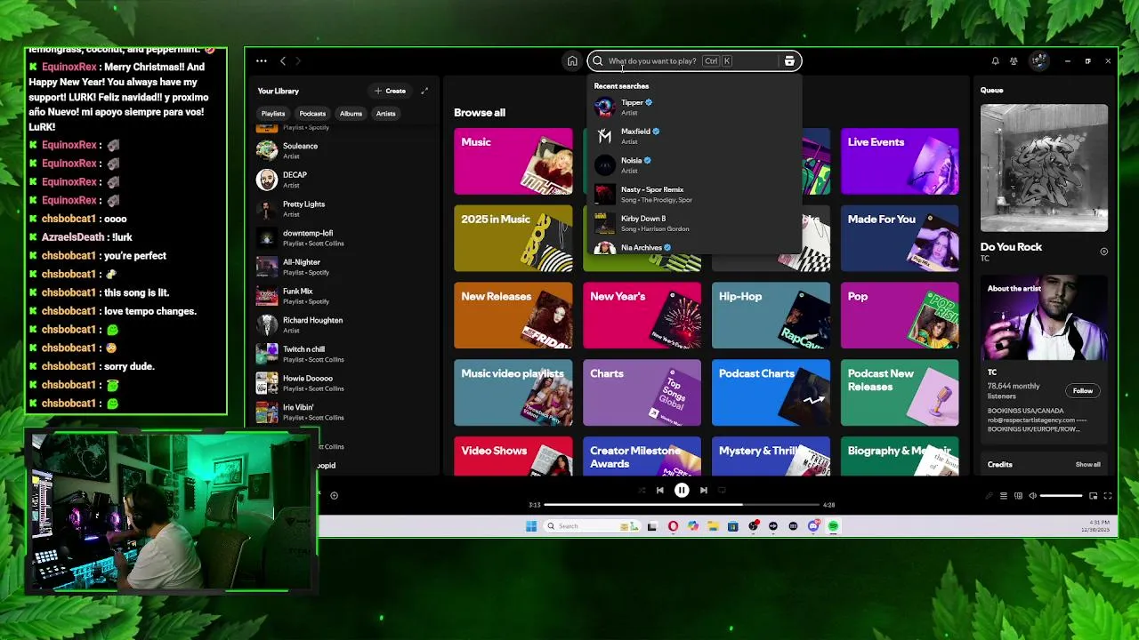The height and width of the screenshot is (640, 1139).
Task: Open the notifications bell
Action: pos(995,61)
